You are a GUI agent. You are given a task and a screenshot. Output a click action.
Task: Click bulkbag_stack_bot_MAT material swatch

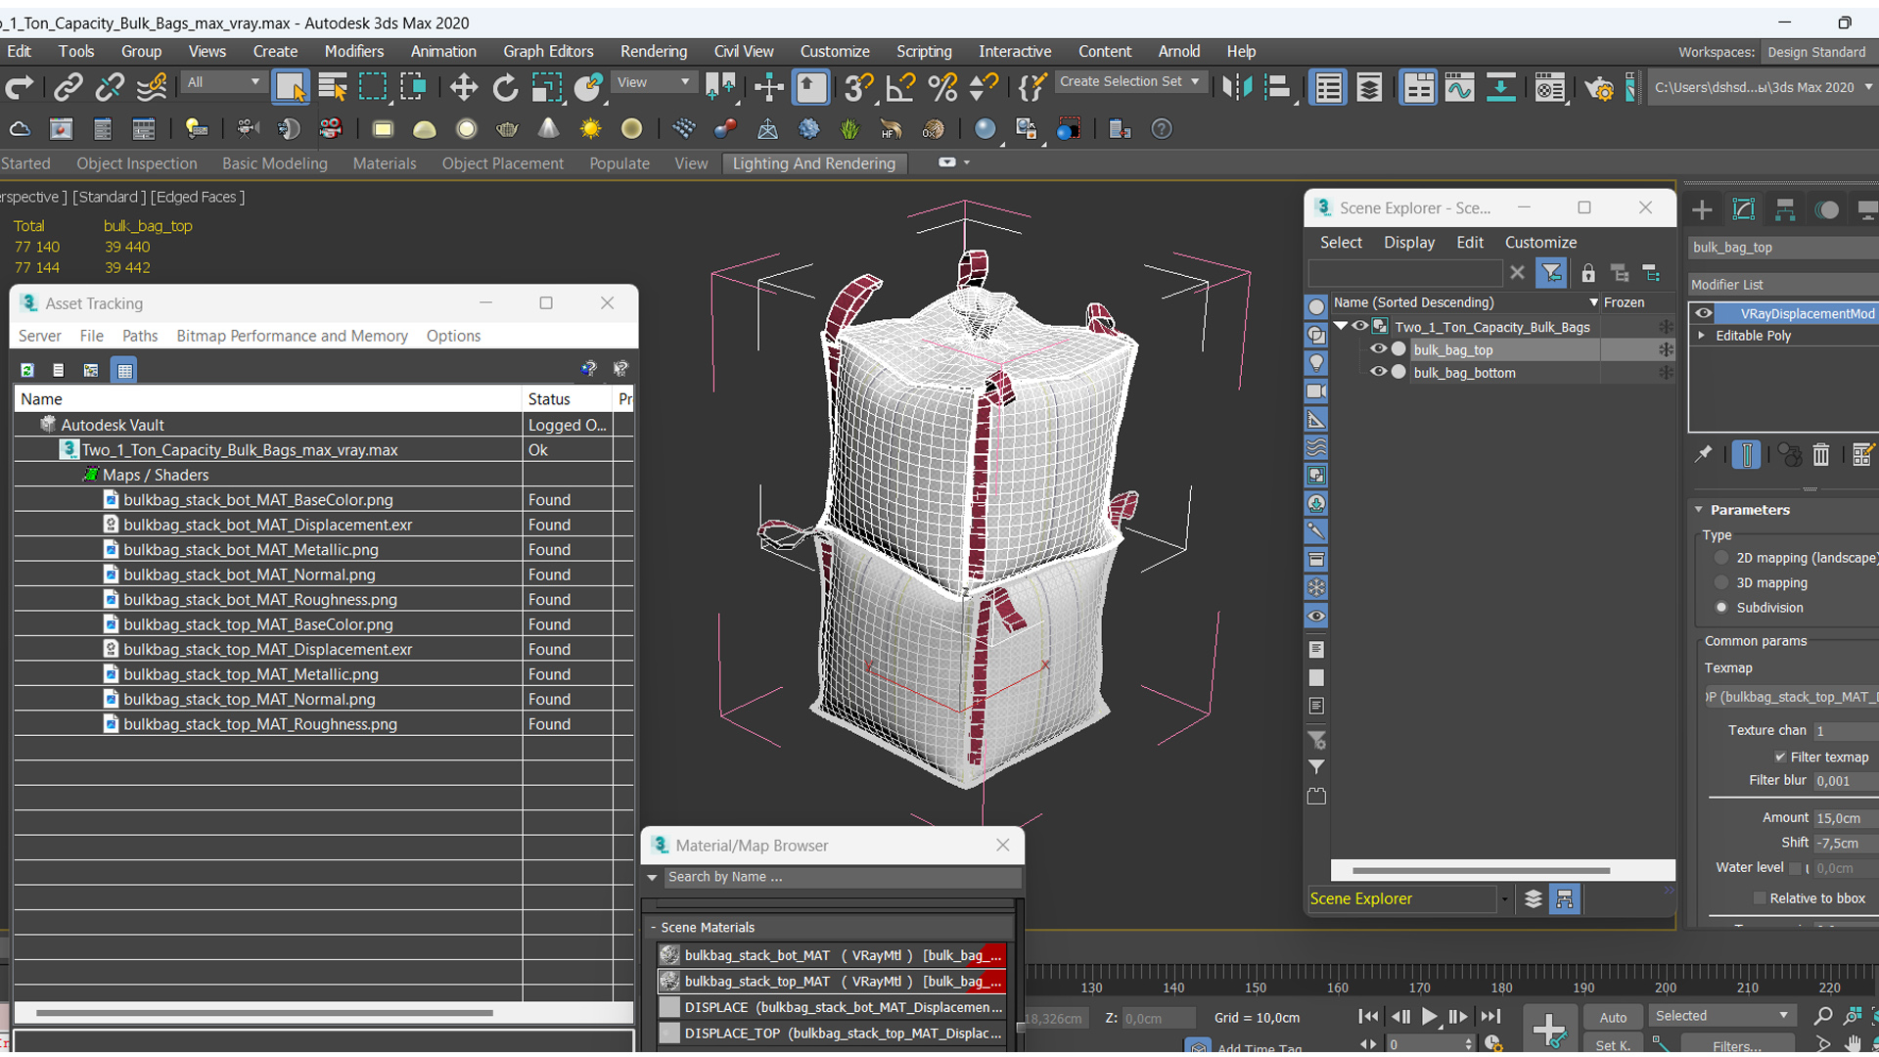coord(669,955)
